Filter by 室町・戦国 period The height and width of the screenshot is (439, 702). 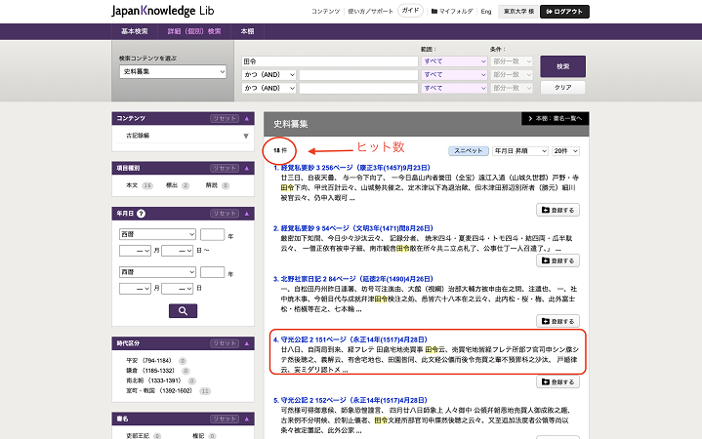[148, 390]
